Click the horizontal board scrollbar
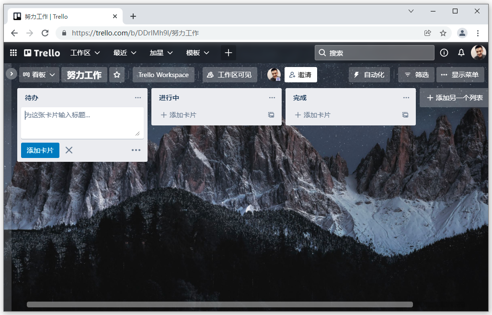Screen dimensions: 492x315 219,304
